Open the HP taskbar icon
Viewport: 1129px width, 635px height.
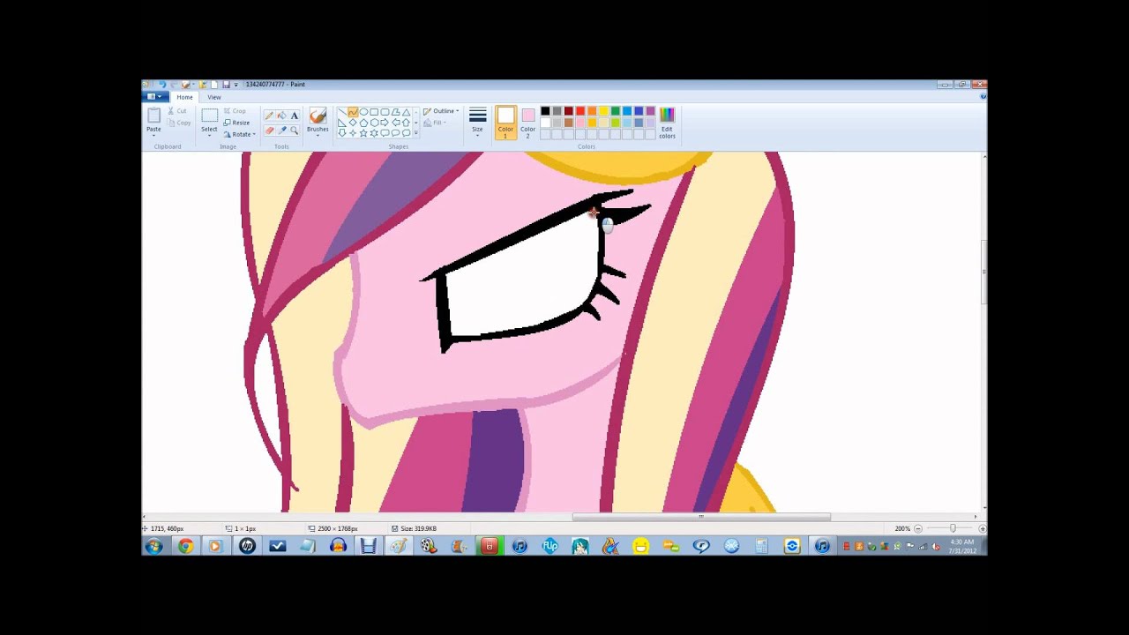tap(248, 546)
